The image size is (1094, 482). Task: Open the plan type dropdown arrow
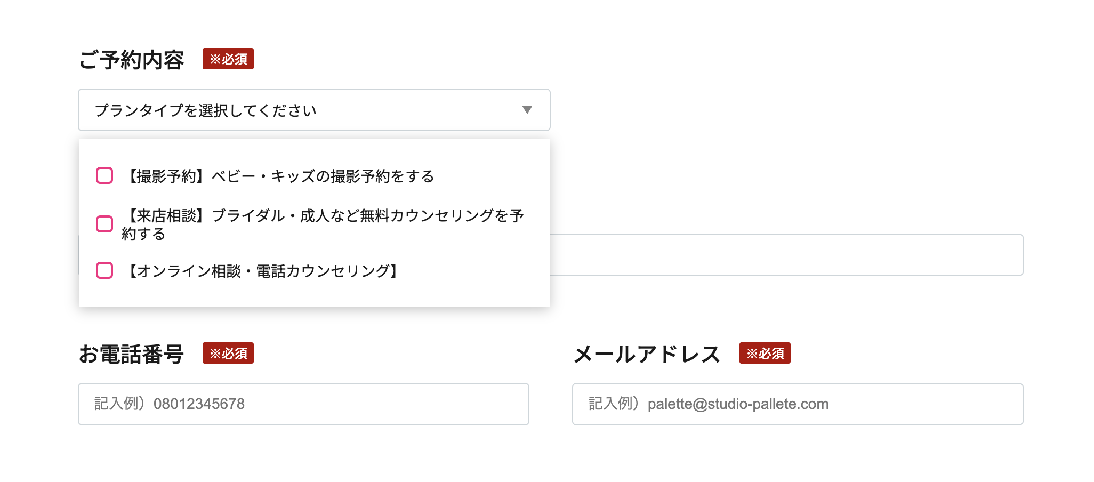point(527,110)
